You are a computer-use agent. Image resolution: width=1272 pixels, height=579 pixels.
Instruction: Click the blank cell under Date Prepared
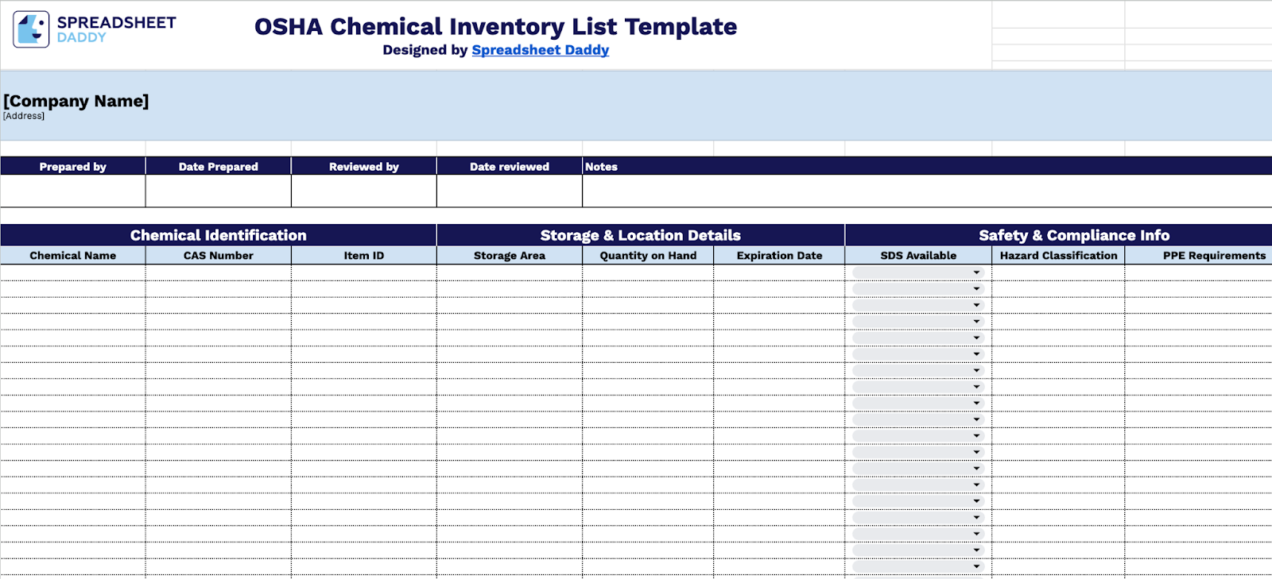point(218,191)
